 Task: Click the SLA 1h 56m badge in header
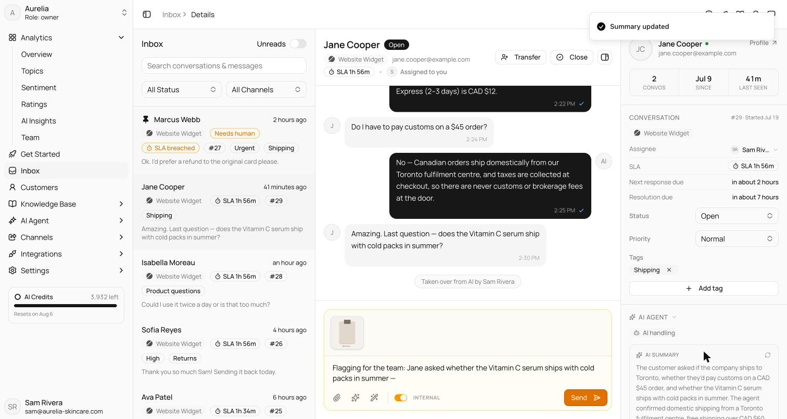coord(349,72)
